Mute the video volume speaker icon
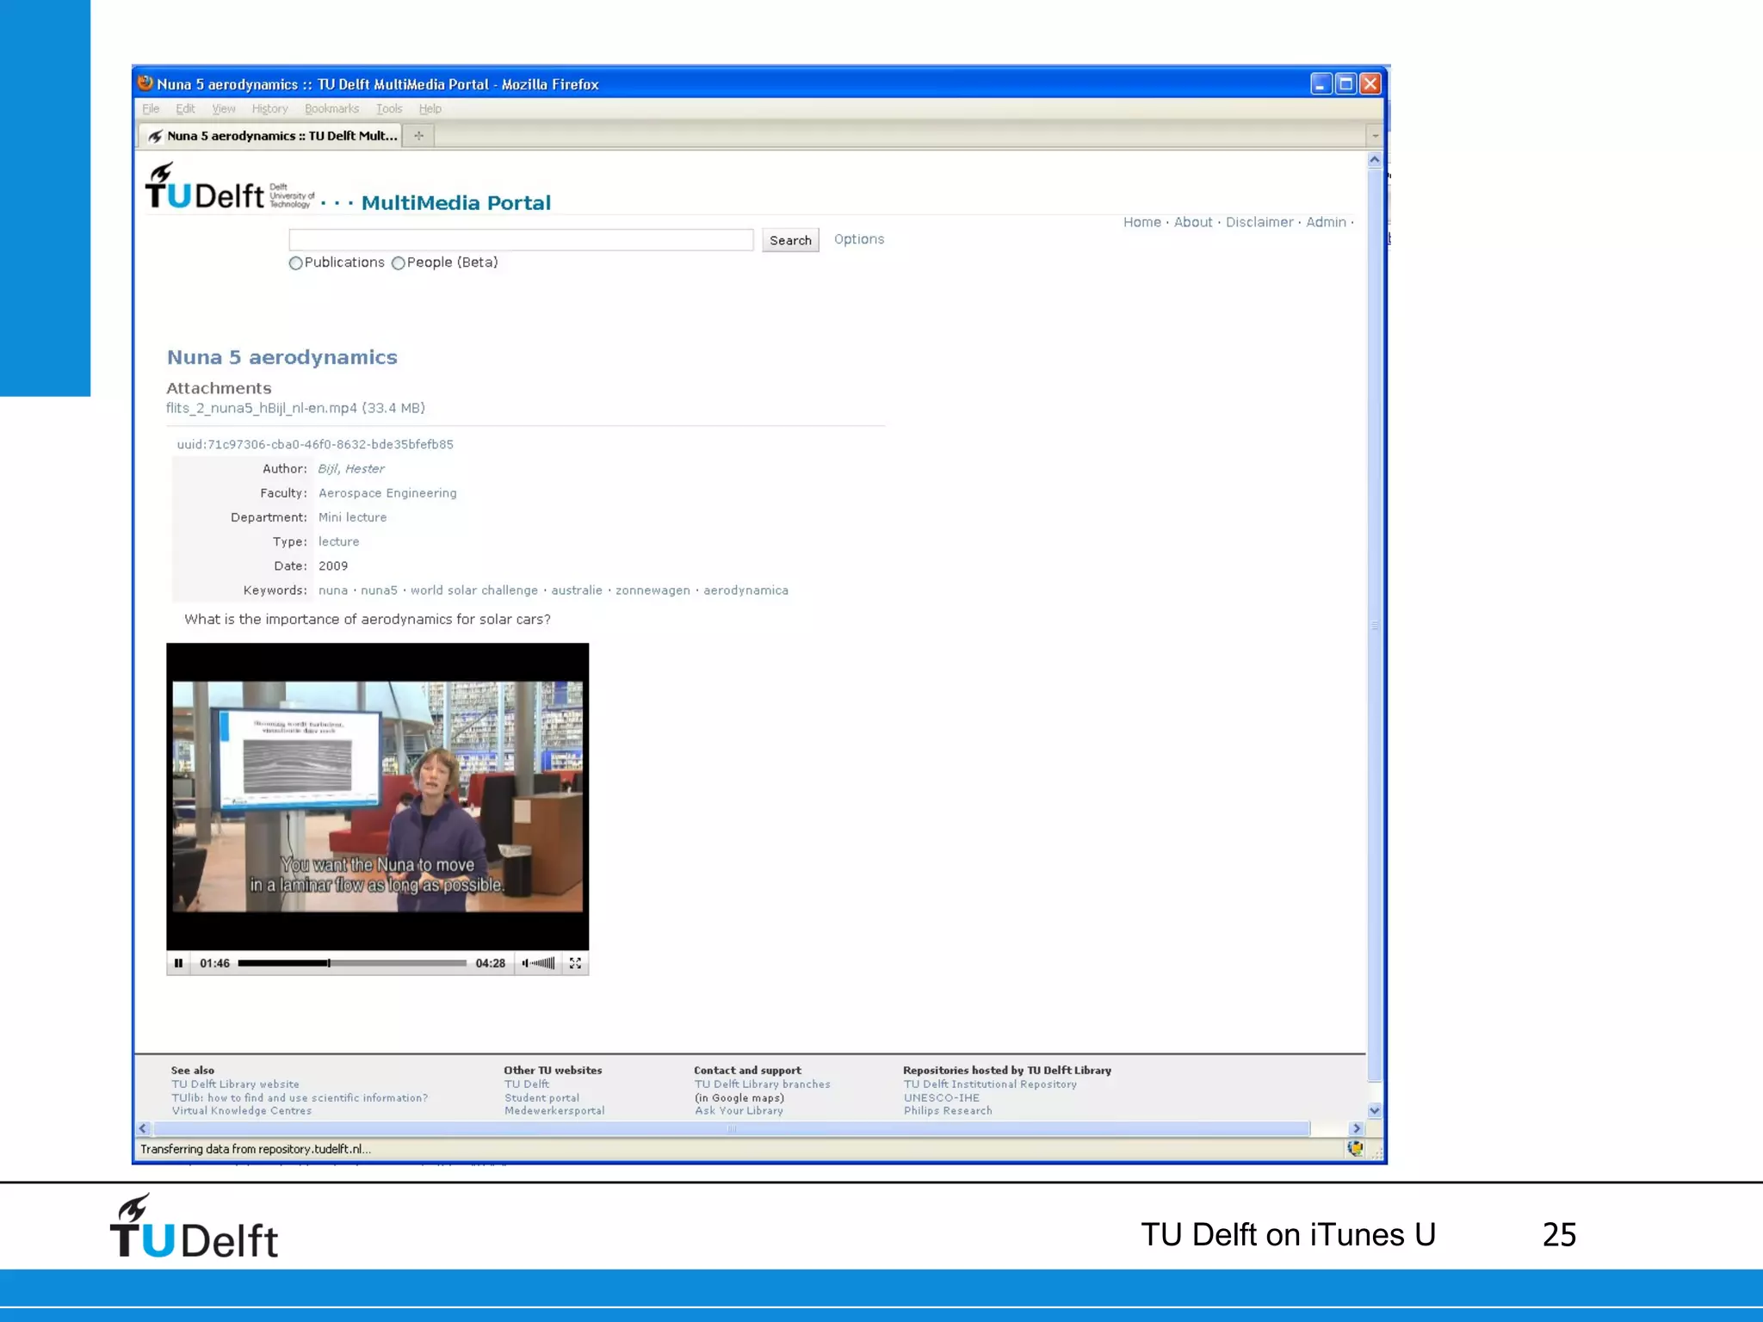 click(x=525, y=963)
